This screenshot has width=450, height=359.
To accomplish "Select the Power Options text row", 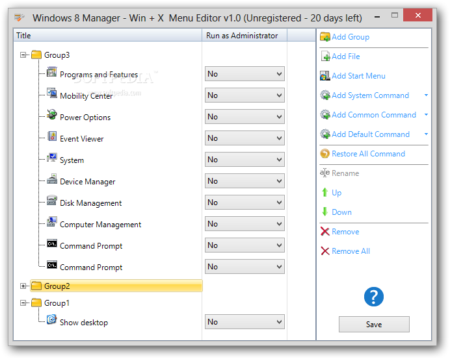I will pos(85,118).
